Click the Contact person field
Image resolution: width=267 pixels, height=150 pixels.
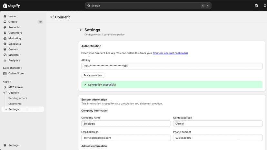point(218,124)
